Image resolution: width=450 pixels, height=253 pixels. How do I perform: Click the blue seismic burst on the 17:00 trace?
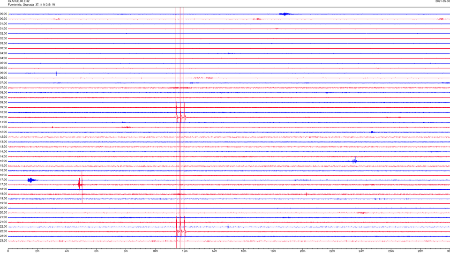31,180
